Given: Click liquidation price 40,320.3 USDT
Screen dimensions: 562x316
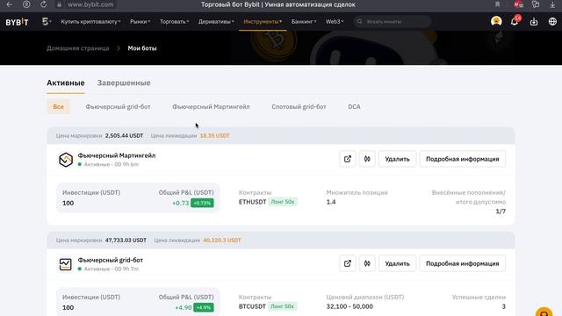Looking at the screenshot, I should 222,240.
